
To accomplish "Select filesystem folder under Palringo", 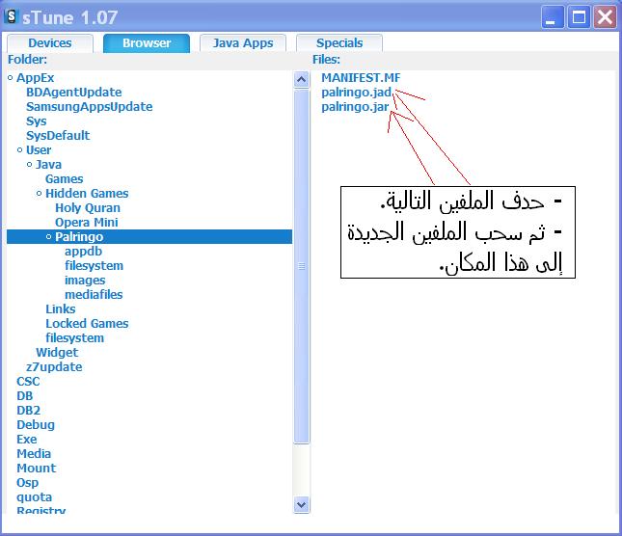I will [x=94, y=266].
